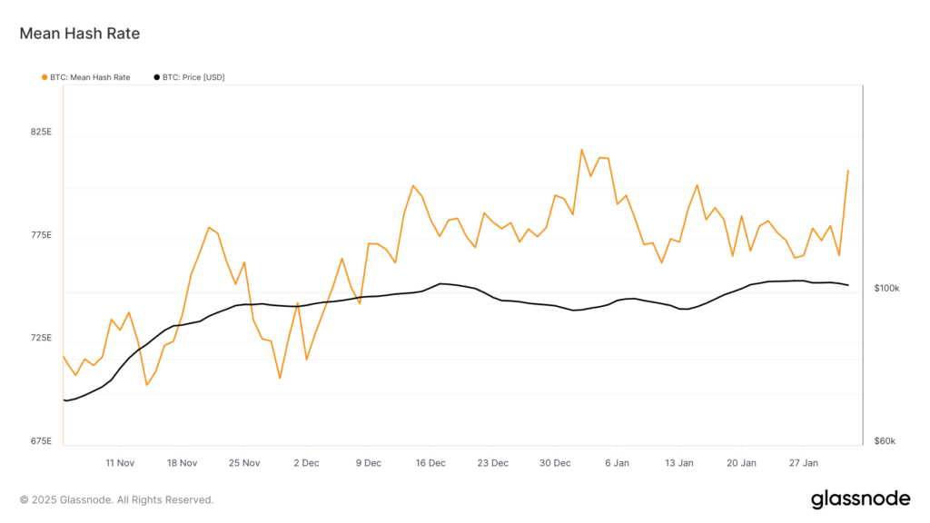Image resolution: width=930 pixels, height=523 pixels.
Task: Click the black BTC Price legend dot
Action: 157,77
